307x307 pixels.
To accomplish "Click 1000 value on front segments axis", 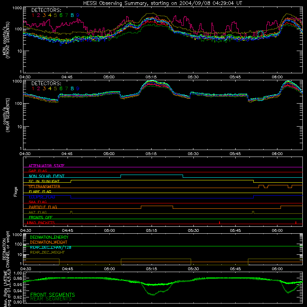I will (x=17, y=8).
